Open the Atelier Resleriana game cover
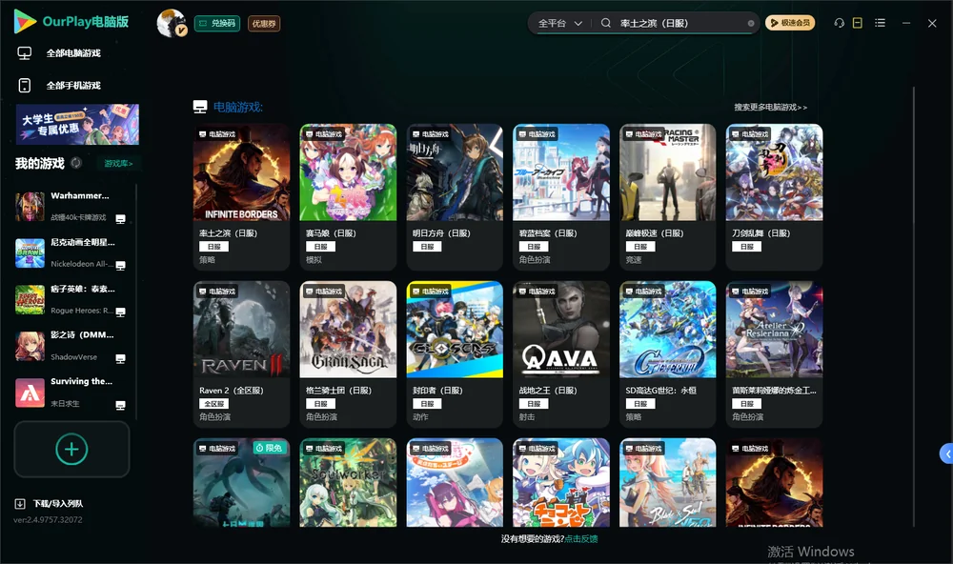Screen dimensions: 953x564 [x=774, y=330]
